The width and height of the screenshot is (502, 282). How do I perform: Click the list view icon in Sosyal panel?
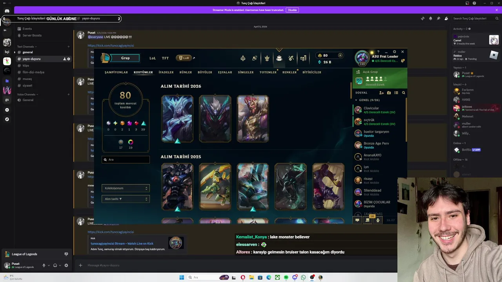click(396, 93)
